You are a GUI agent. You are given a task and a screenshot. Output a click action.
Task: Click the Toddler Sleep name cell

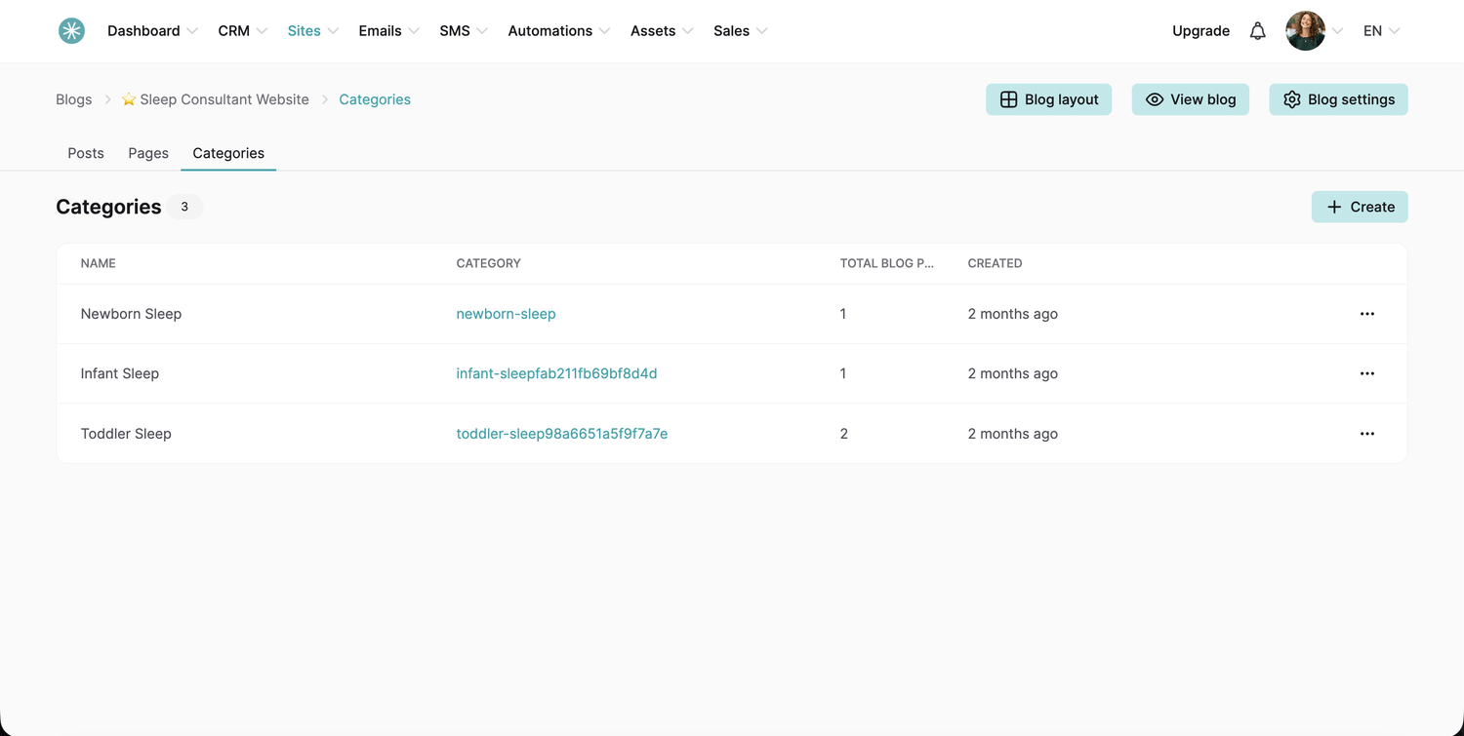[126, 434]
